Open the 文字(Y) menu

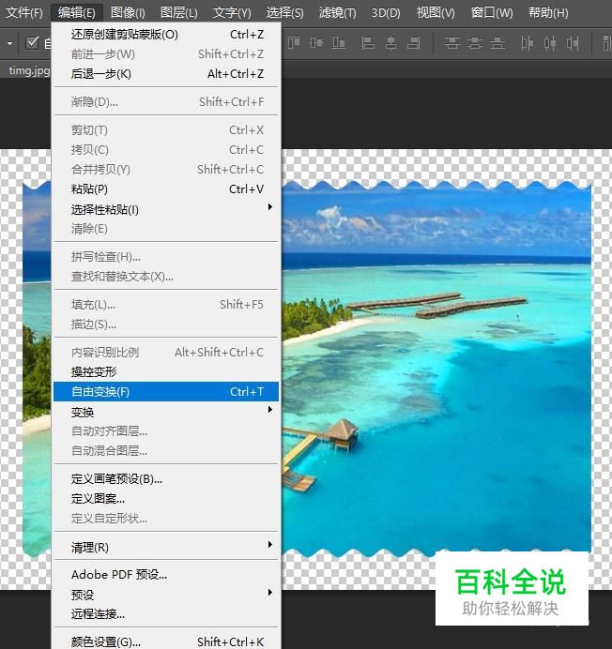click(x=232, y=13)
